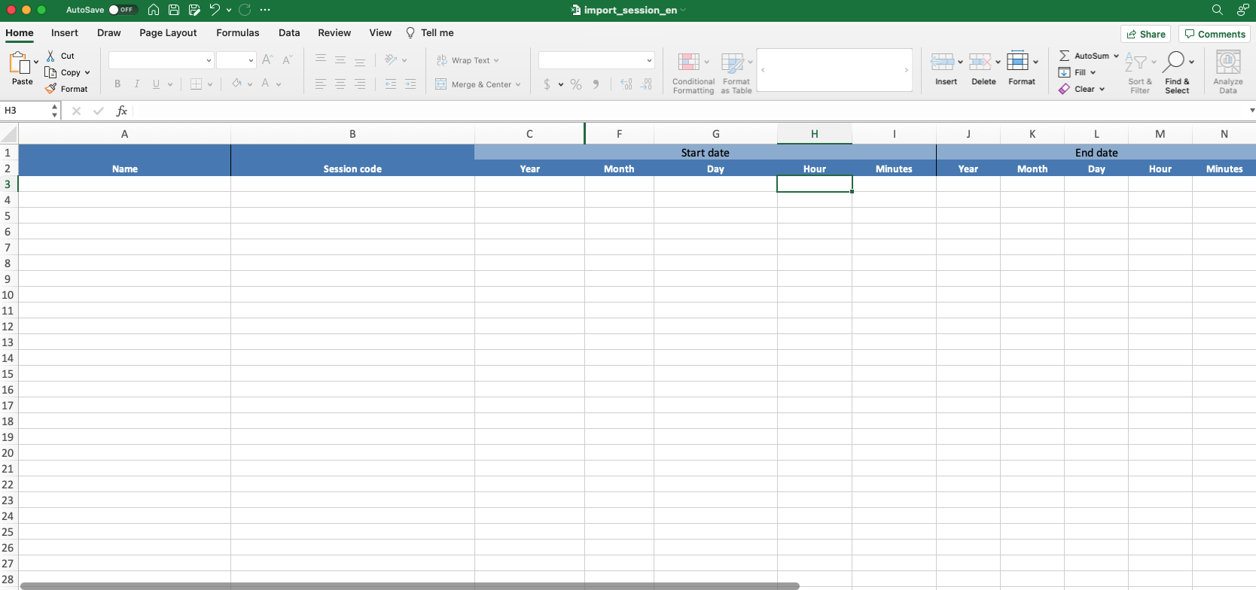Click the Cut scissors button
The image size is (1256, 590).
(60, 56)
